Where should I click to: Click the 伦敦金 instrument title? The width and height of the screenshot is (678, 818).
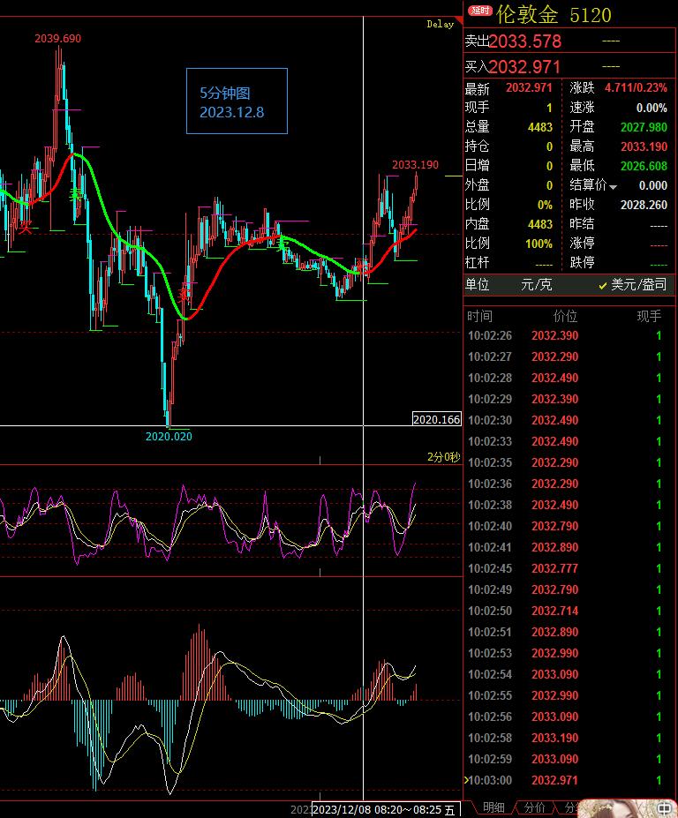tap(527, 15)
